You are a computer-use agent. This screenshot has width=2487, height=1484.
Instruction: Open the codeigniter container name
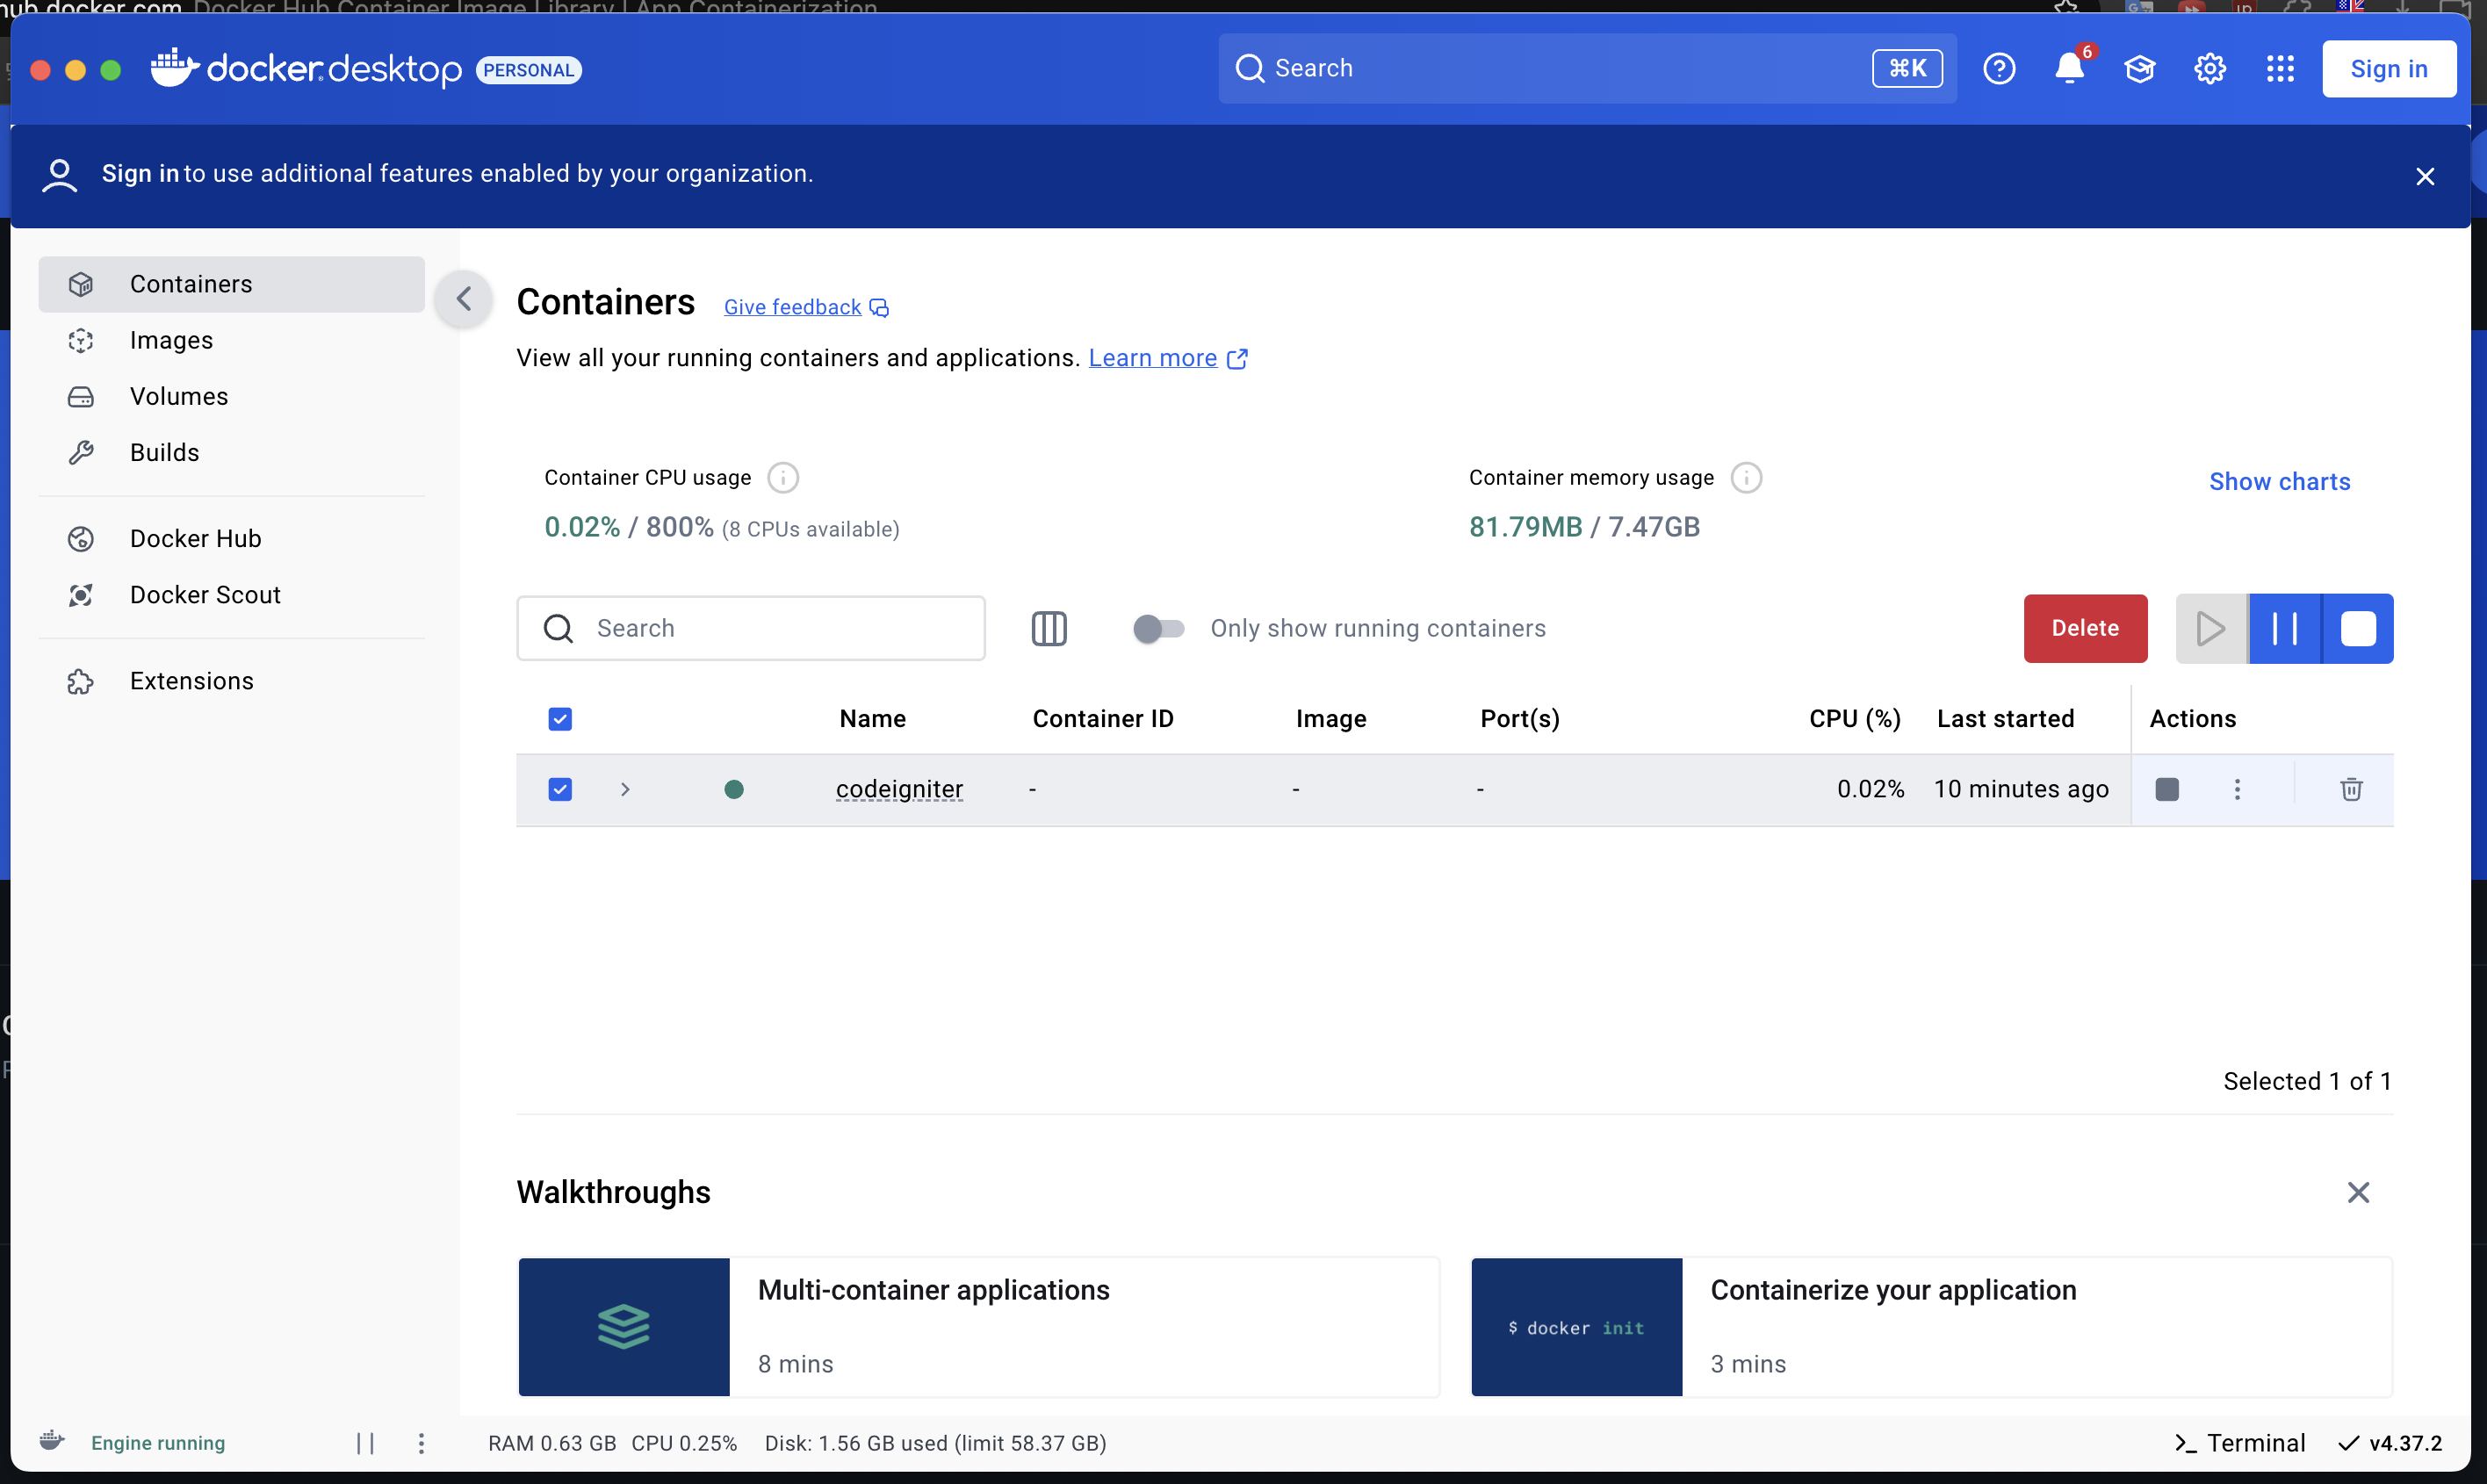click(x=899, y=789)
